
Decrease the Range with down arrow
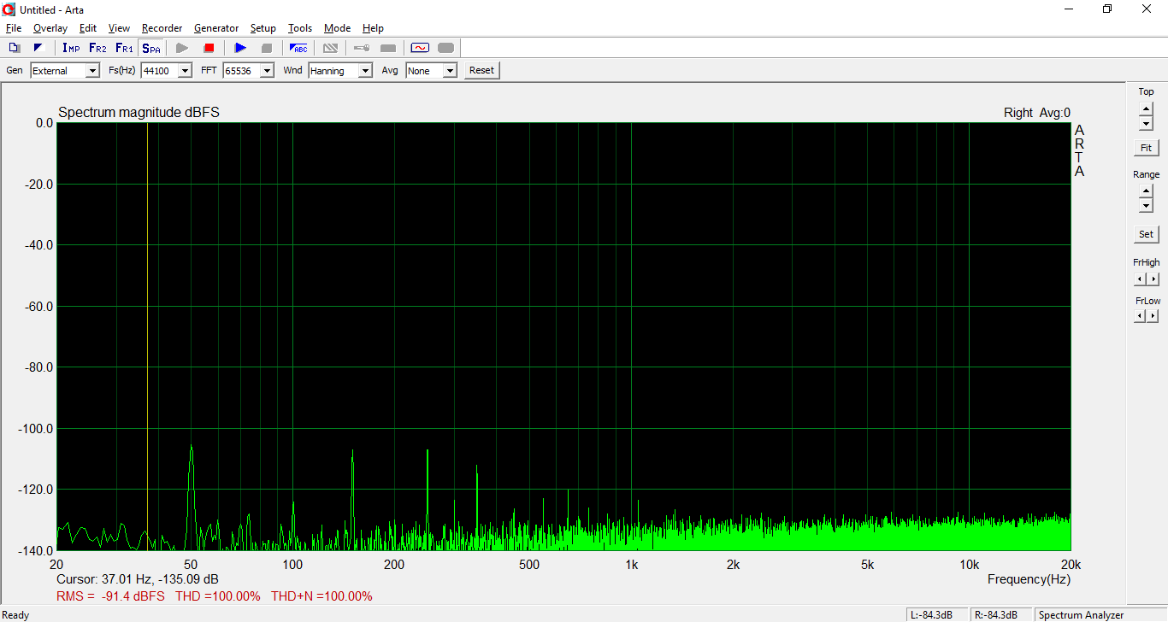(x=1146, y=206)
